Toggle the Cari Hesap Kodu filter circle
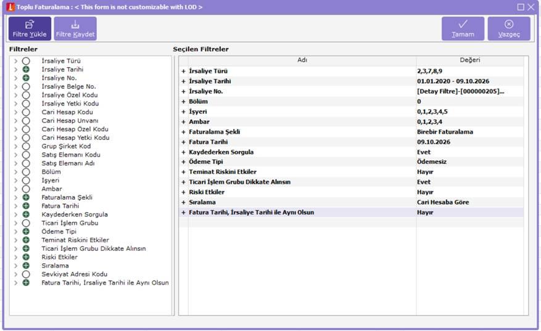The image size is (541, 331). click(x=26, y=112)
